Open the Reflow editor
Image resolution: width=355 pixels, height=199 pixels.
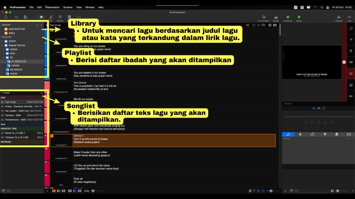click(60, 18)
